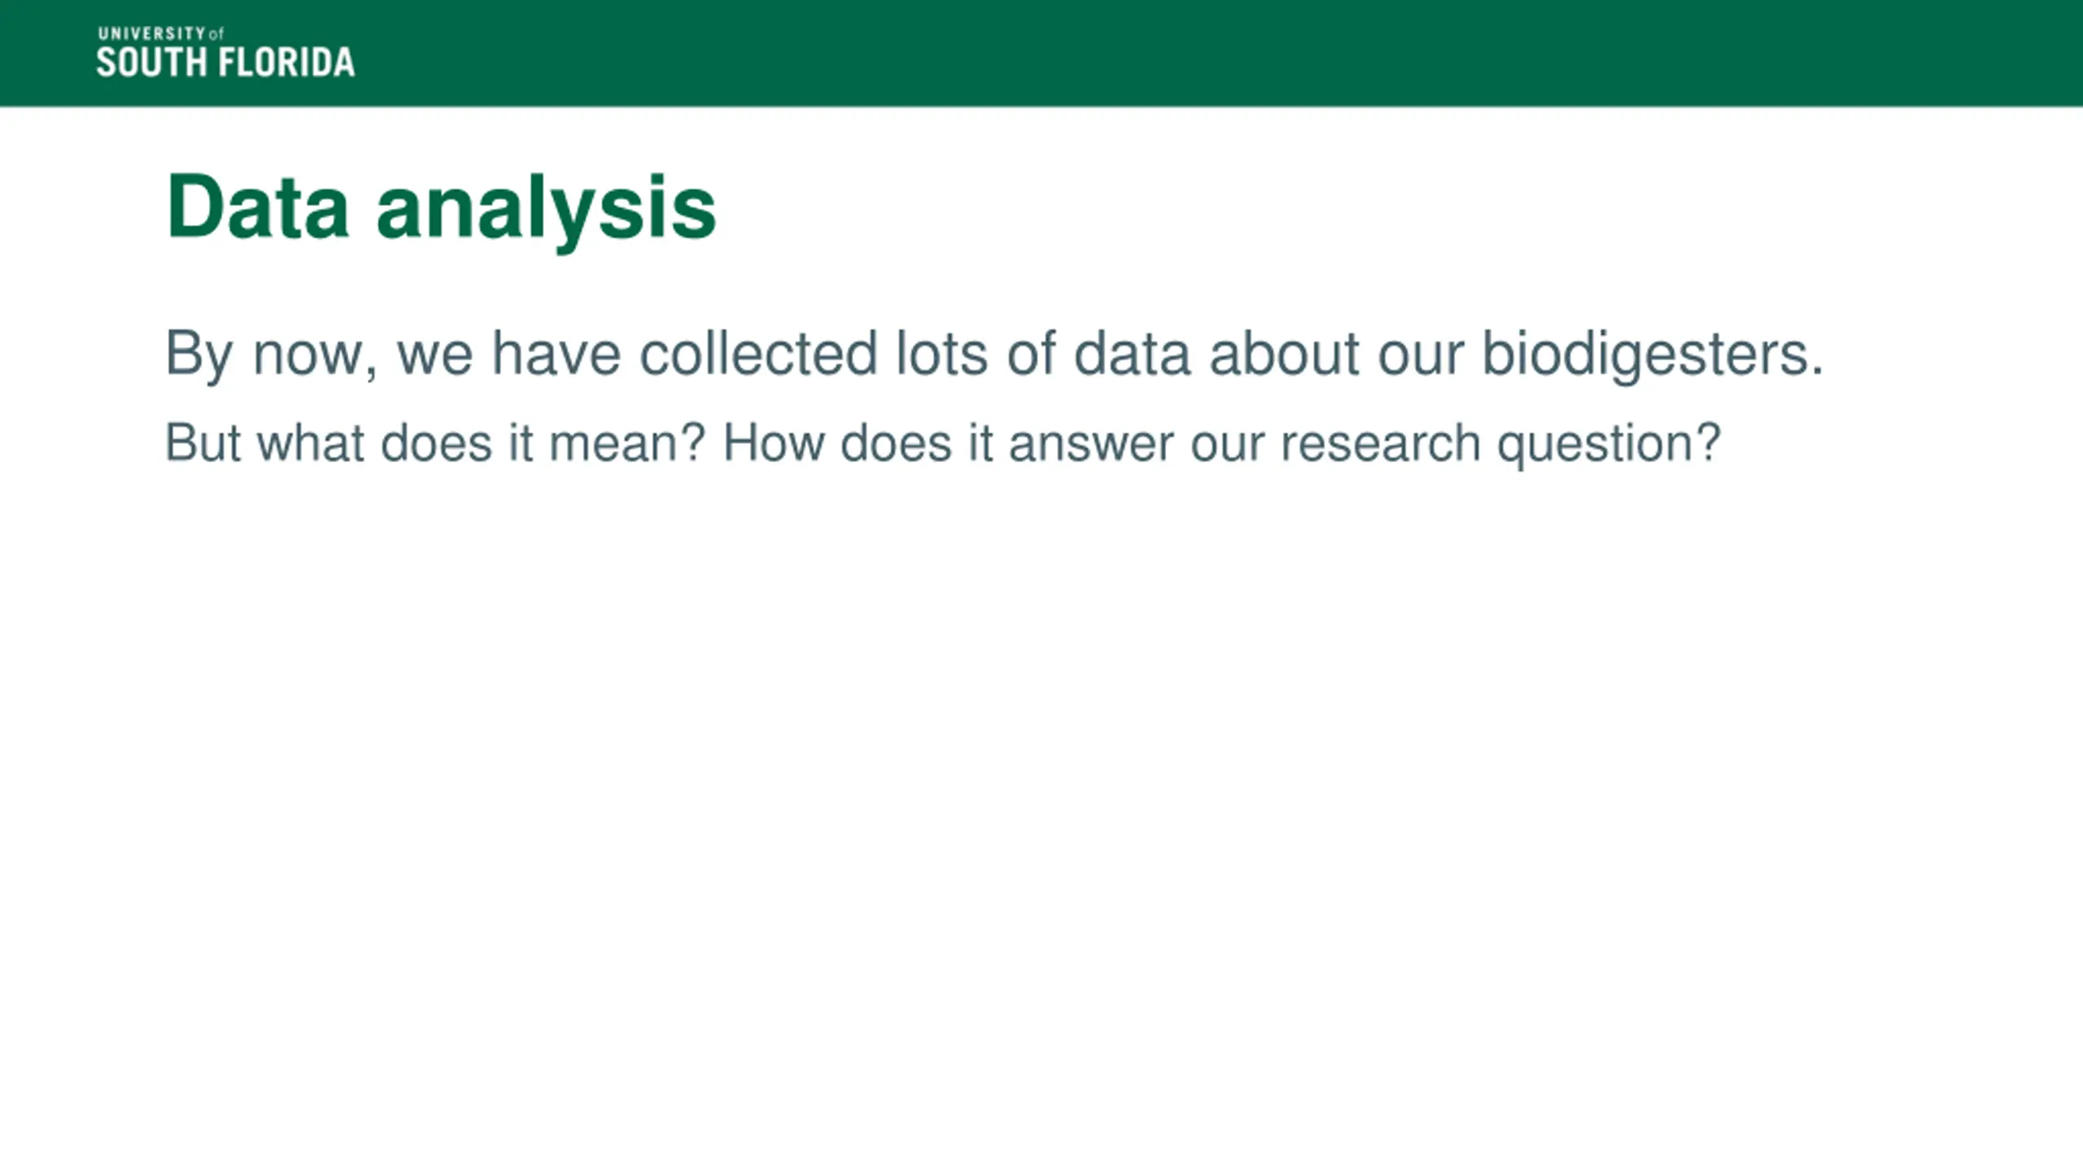Click the sentence starting "By now, we have"
This screenshot has height=1171, width=2083.
click(993, 354)
